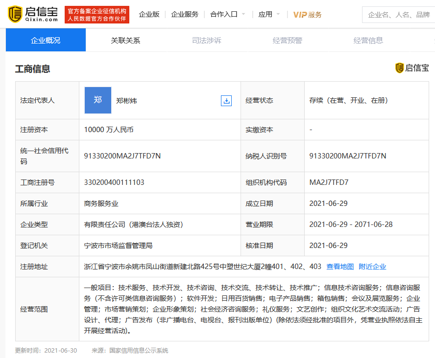Click the 附近企业 link

[372, 267]
